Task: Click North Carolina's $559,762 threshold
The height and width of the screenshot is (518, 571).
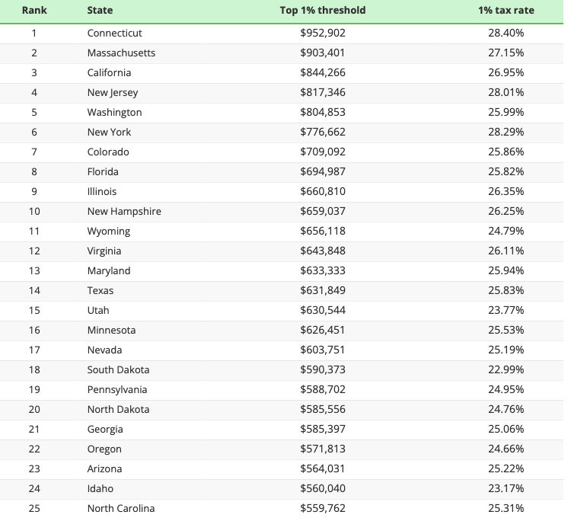Action: (x=322, y=509)
